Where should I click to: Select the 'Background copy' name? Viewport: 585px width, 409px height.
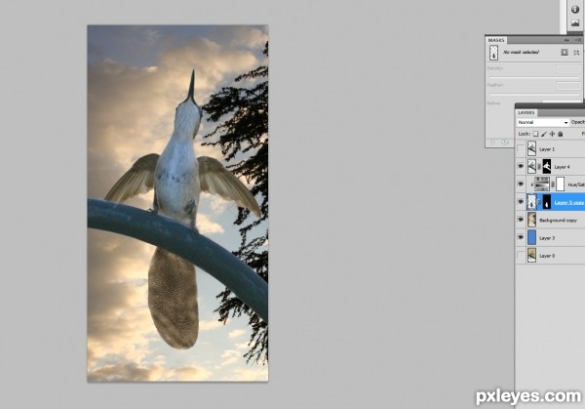click(x=558, y=221)
